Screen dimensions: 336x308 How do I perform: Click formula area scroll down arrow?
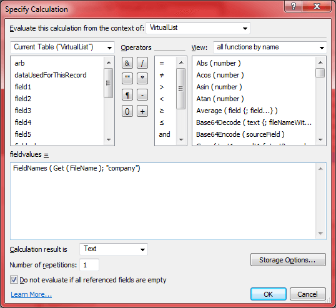click(320, 233)
